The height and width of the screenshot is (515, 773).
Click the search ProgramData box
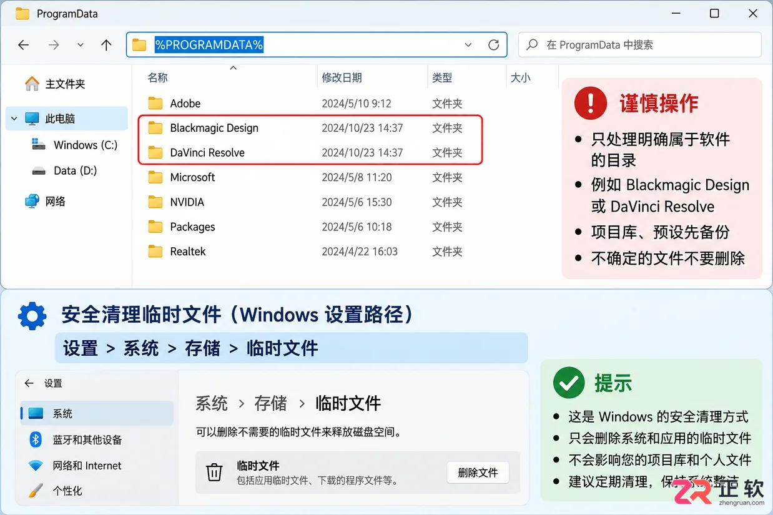640,45
